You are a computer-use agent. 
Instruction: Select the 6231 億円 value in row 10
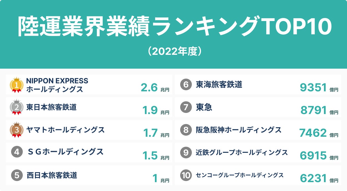click(x=319, y=179)
